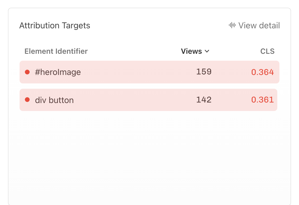
Task: Select the red status dot for div button
Action: click(x=27, y=100)
